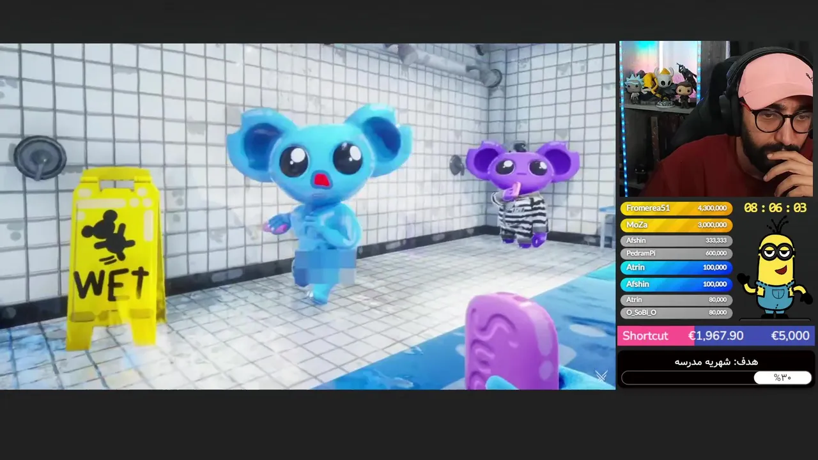Click the PedramPi donor name
This screenshot has width=818, height=460.
click(640, 254)
